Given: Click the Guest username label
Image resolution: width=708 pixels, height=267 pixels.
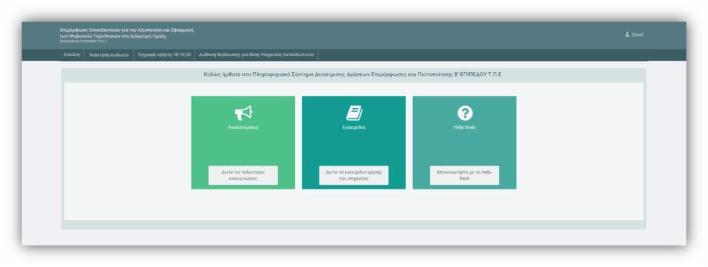Looking at the screenshot, I should pyautogui.click(x=638, y=34).
